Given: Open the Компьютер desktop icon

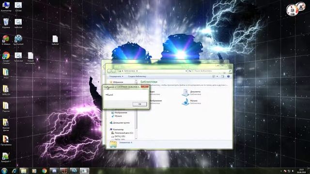Looking at the screenshot, I should point(6,6).
